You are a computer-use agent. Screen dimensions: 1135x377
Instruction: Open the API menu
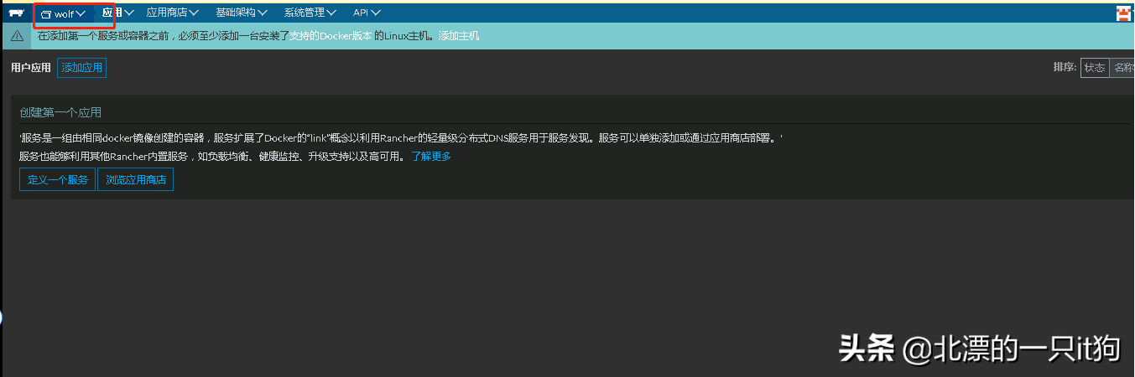tap(367, 13)
